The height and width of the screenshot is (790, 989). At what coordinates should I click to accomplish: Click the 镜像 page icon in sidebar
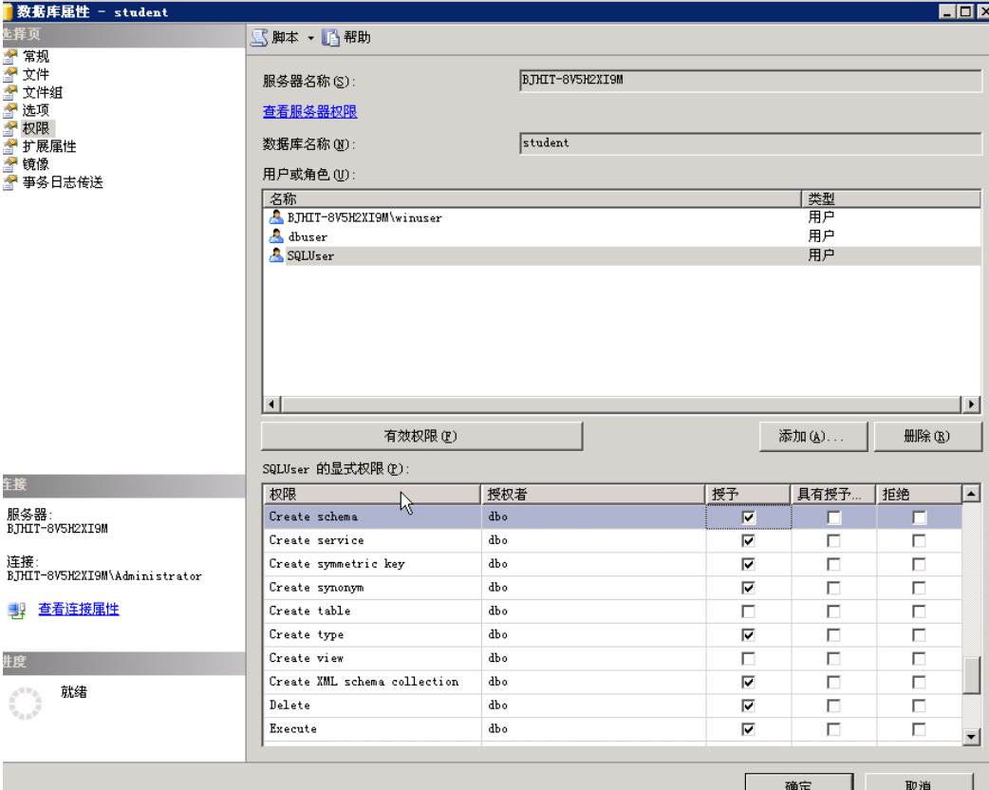pos(10,164)
